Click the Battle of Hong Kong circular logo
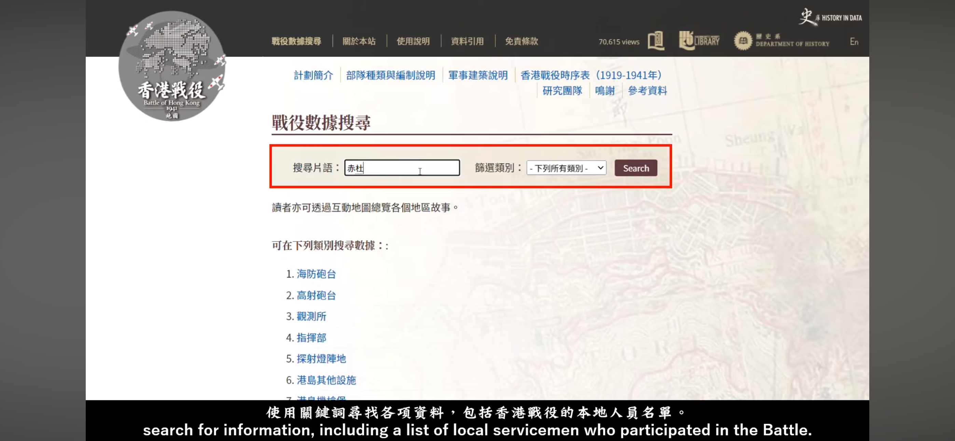Image resolution: width=955 pixels, height=441 pixels. click(x=172, y=66)
